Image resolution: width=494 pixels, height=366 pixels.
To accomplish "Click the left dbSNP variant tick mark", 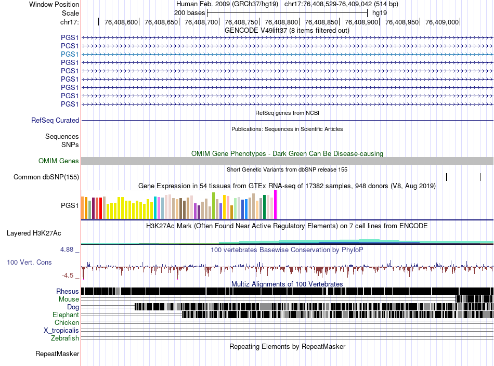I will click(447, 177).
